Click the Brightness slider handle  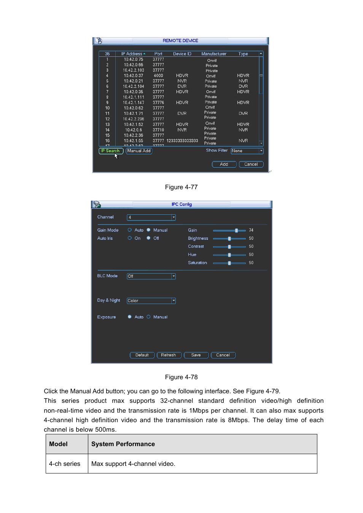pyautogui.click(x=229, y=239)
